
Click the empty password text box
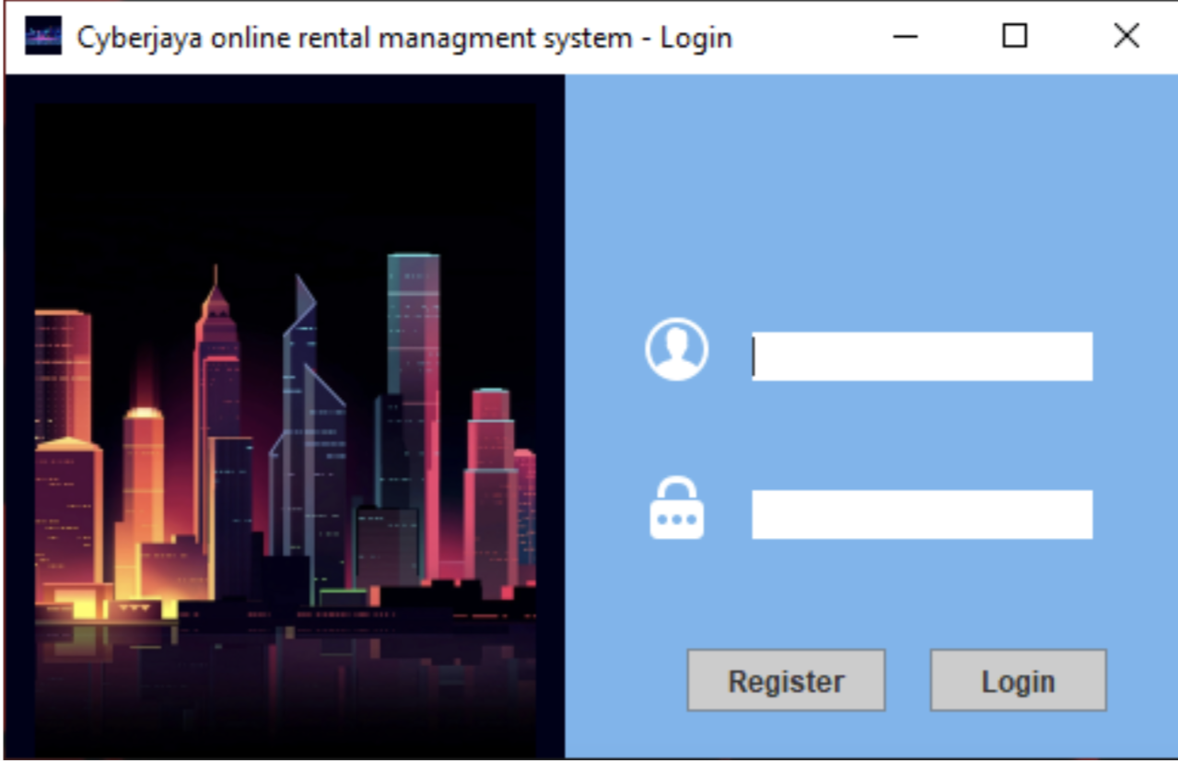[921, 513]
